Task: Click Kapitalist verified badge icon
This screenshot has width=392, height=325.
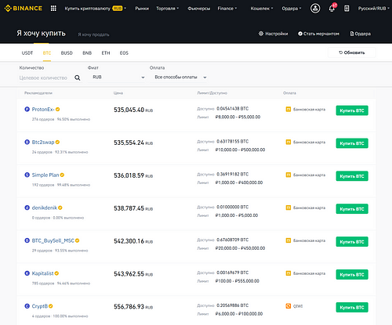Action: 56,273
